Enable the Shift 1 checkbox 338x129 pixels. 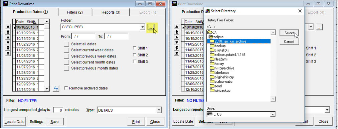[135, 48]
